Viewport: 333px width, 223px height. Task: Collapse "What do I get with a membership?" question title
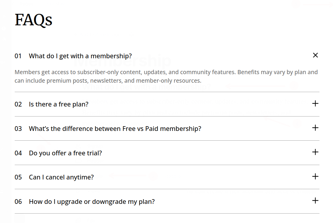click(80, 56)
